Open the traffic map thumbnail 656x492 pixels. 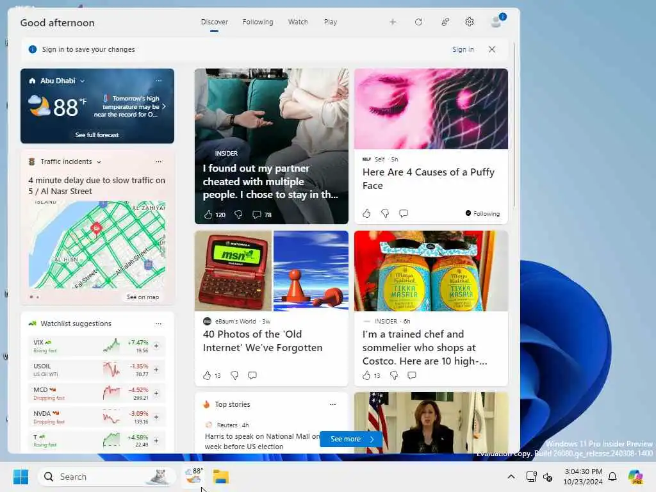tap(97, 245)
